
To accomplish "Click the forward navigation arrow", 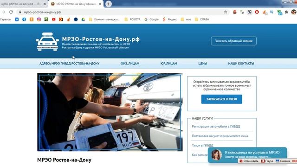I will (x=3, y=12).
